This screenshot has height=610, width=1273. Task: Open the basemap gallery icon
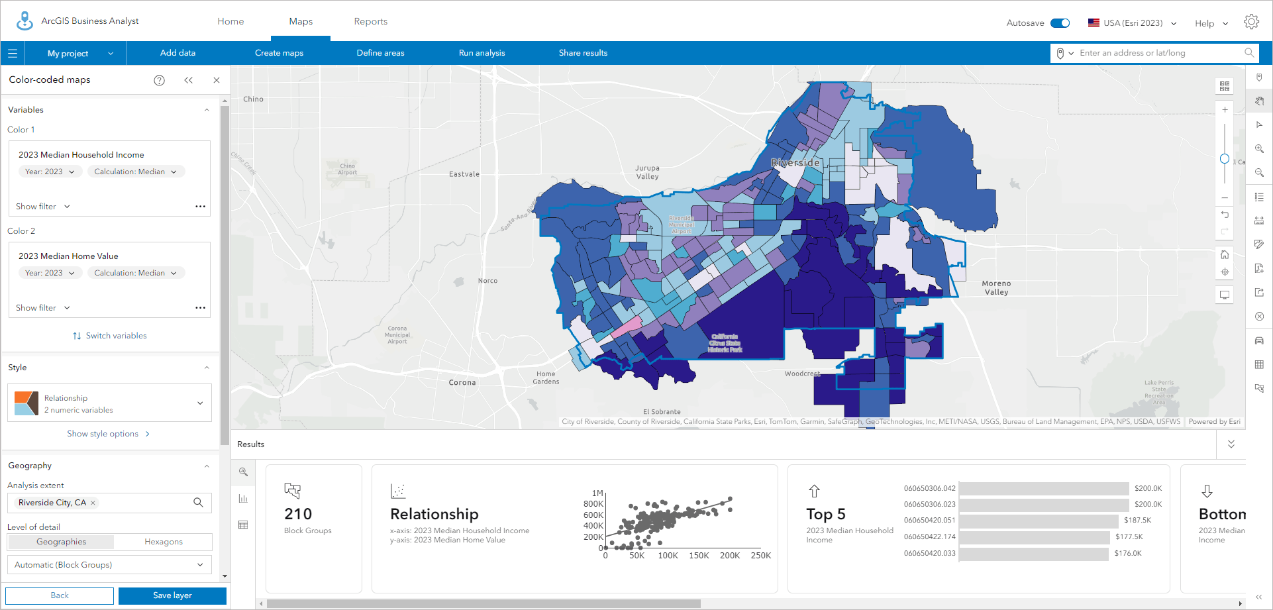[x=1225, y=85]
